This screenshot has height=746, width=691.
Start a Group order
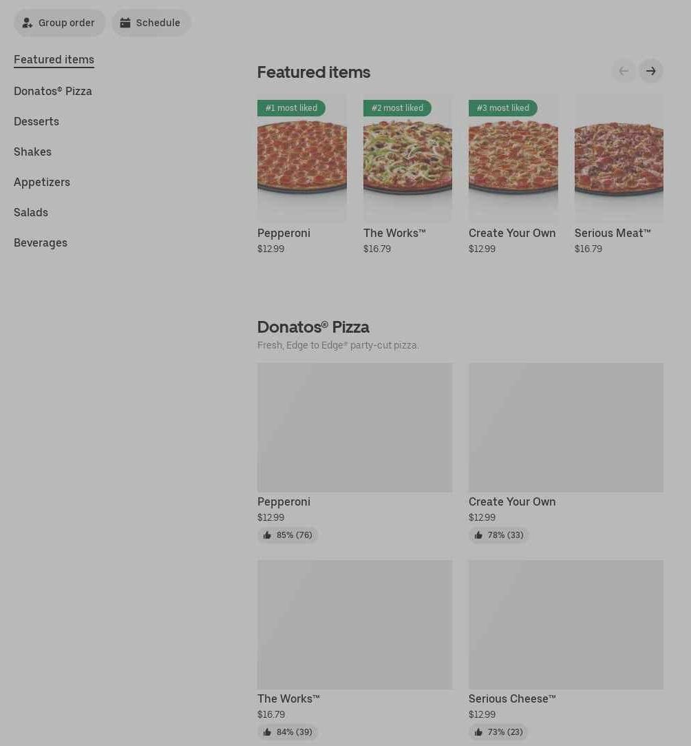[x=59, y=23]
